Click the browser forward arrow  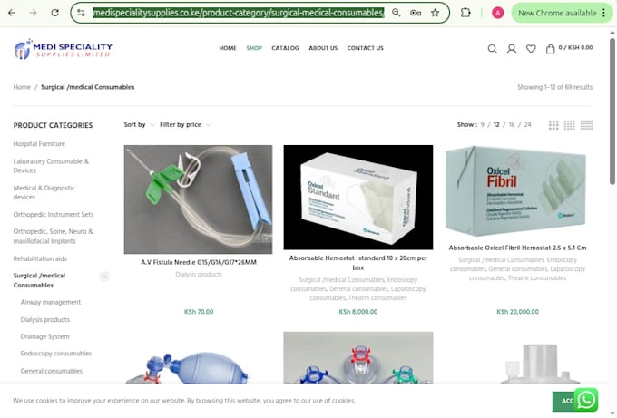[33, 13]
